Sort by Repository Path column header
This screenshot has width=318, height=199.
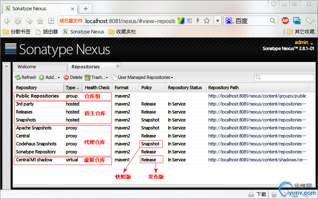[257, 88]
